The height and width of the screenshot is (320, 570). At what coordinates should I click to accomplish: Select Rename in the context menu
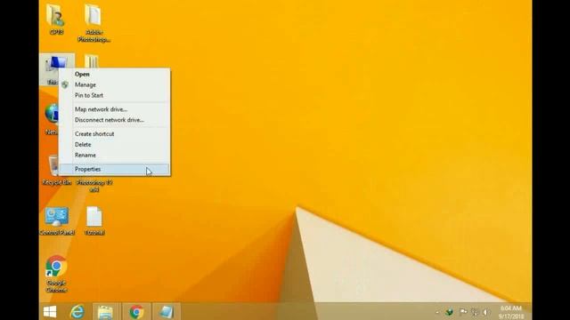coord(114,155)
